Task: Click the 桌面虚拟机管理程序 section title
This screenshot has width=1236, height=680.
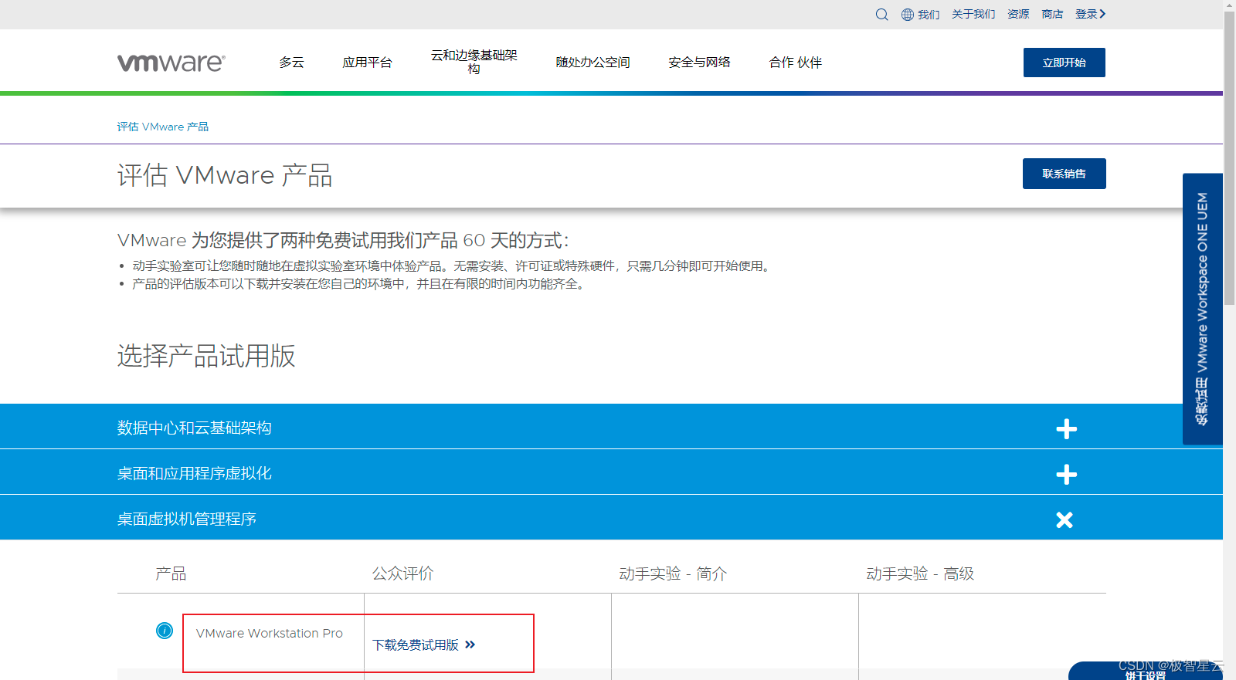Action: (x=186, y=519)
